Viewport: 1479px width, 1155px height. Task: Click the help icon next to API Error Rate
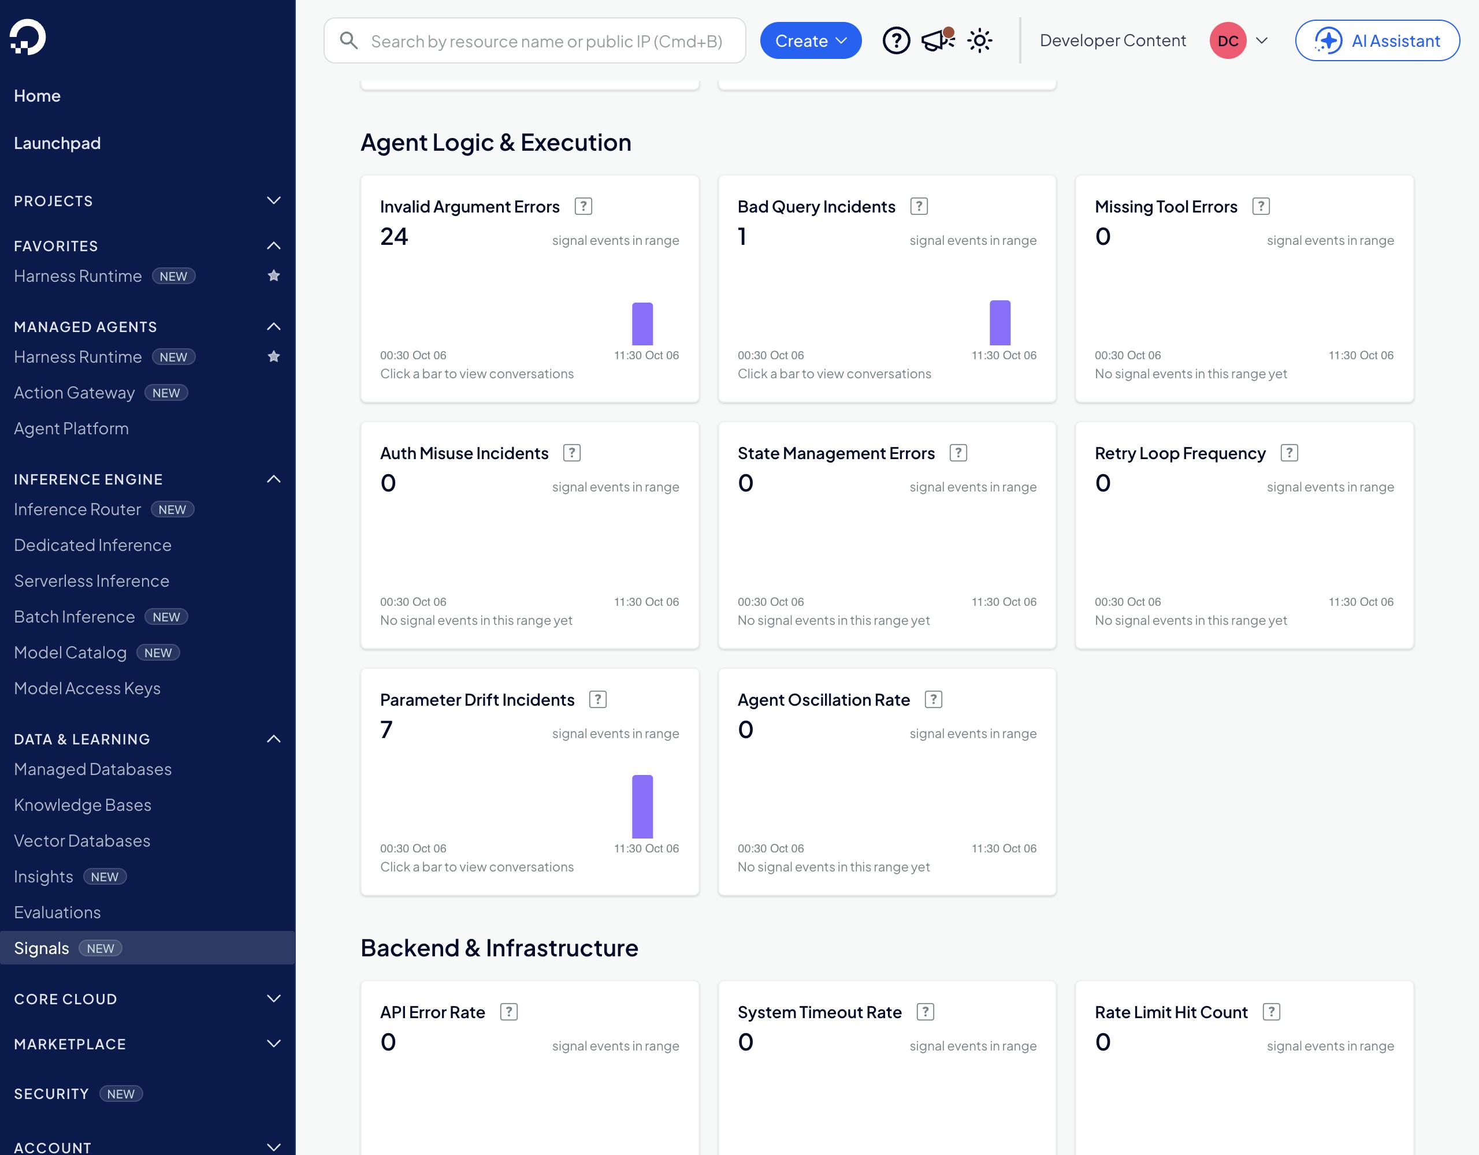[x=508, y=1012]
